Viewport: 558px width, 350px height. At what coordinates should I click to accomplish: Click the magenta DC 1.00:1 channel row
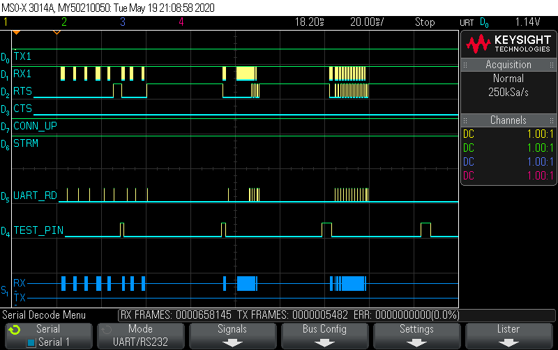[x=508, y=176]
